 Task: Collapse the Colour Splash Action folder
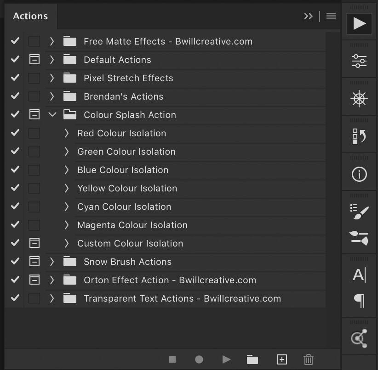[x=52, y=115]
